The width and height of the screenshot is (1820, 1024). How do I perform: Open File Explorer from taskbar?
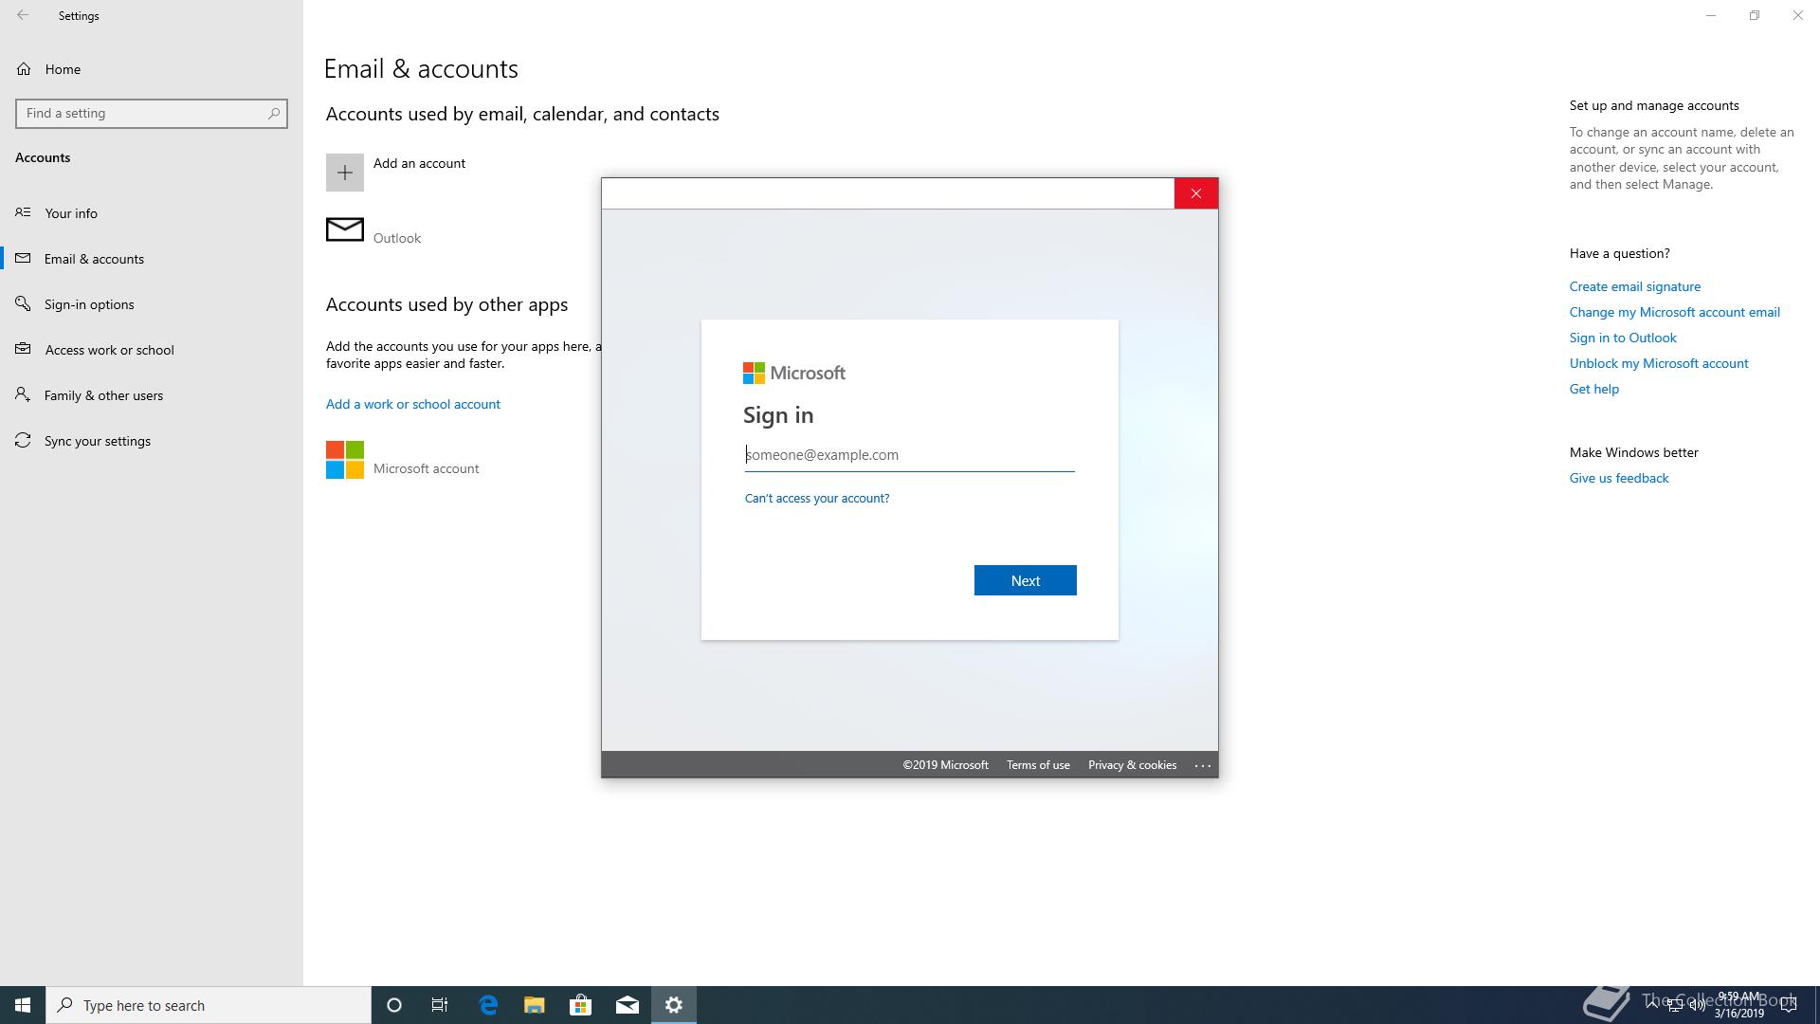click(x=535, y=1005)
